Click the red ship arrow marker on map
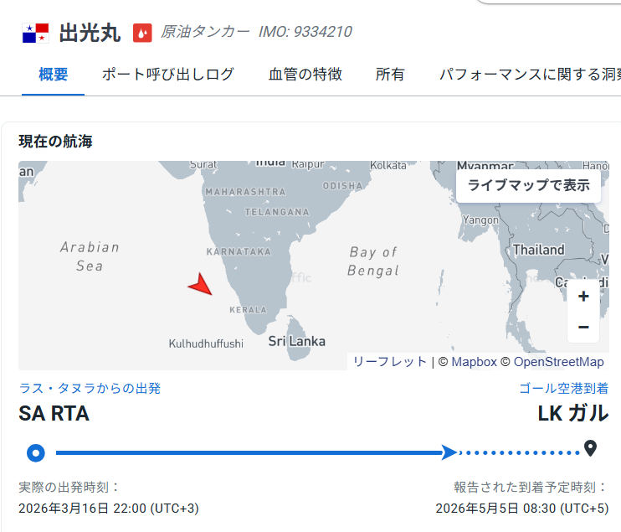621x532 pixels. click(201, 285)
